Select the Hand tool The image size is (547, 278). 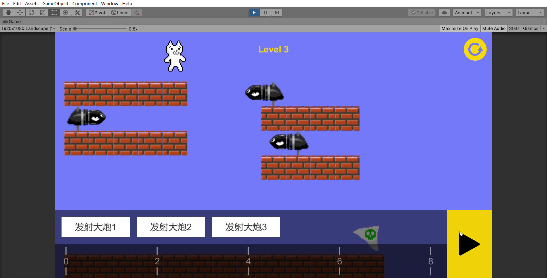[x=9, y=13]
